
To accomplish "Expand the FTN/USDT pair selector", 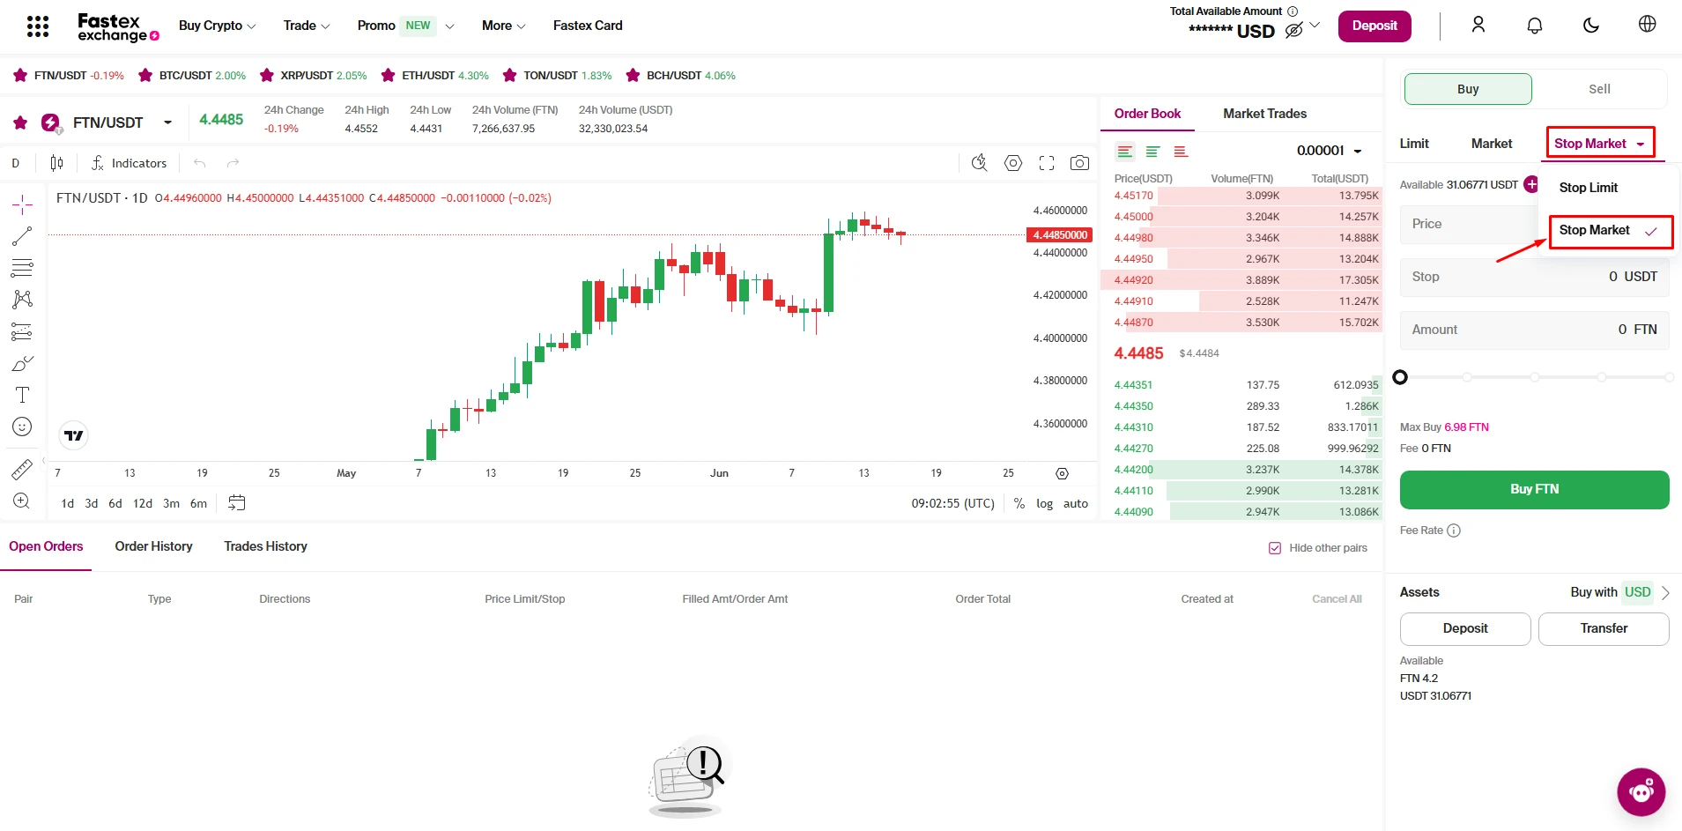I will click(167, 122).
